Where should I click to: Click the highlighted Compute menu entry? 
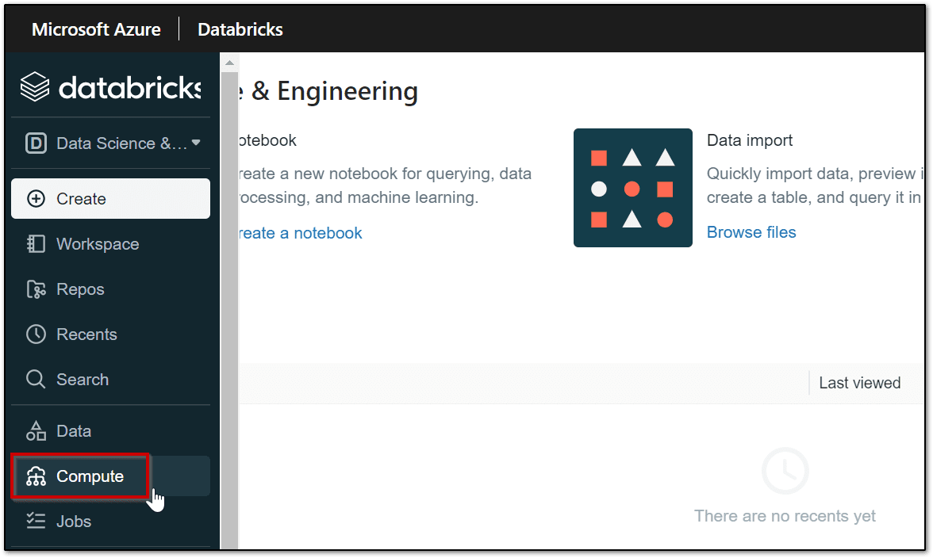[79, 476]
